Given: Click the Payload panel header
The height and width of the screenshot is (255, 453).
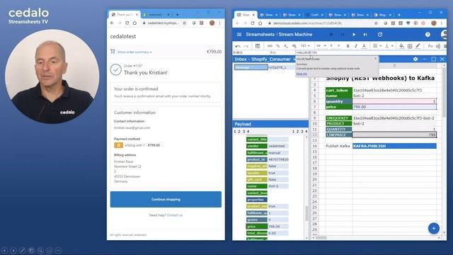Looking at the screenshot, I should (x=270, y=124).
